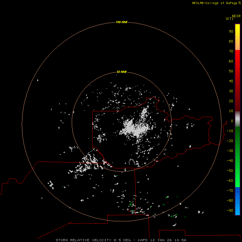Click the -30 value on velocity scale
Image resolution: width=242 pixels, height=242 pixels.
click(230, 151)
